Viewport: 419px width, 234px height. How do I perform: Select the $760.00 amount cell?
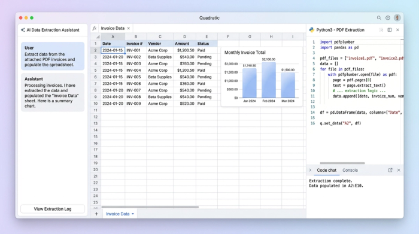point(184,63)
